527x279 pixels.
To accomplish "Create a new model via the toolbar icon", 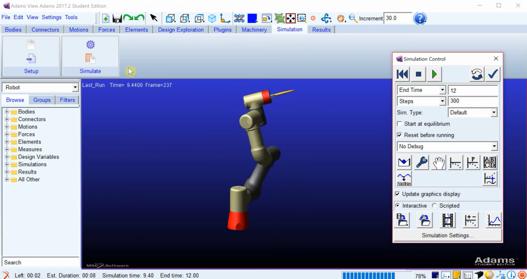I will pyautogui.click(x=105, y=18).
